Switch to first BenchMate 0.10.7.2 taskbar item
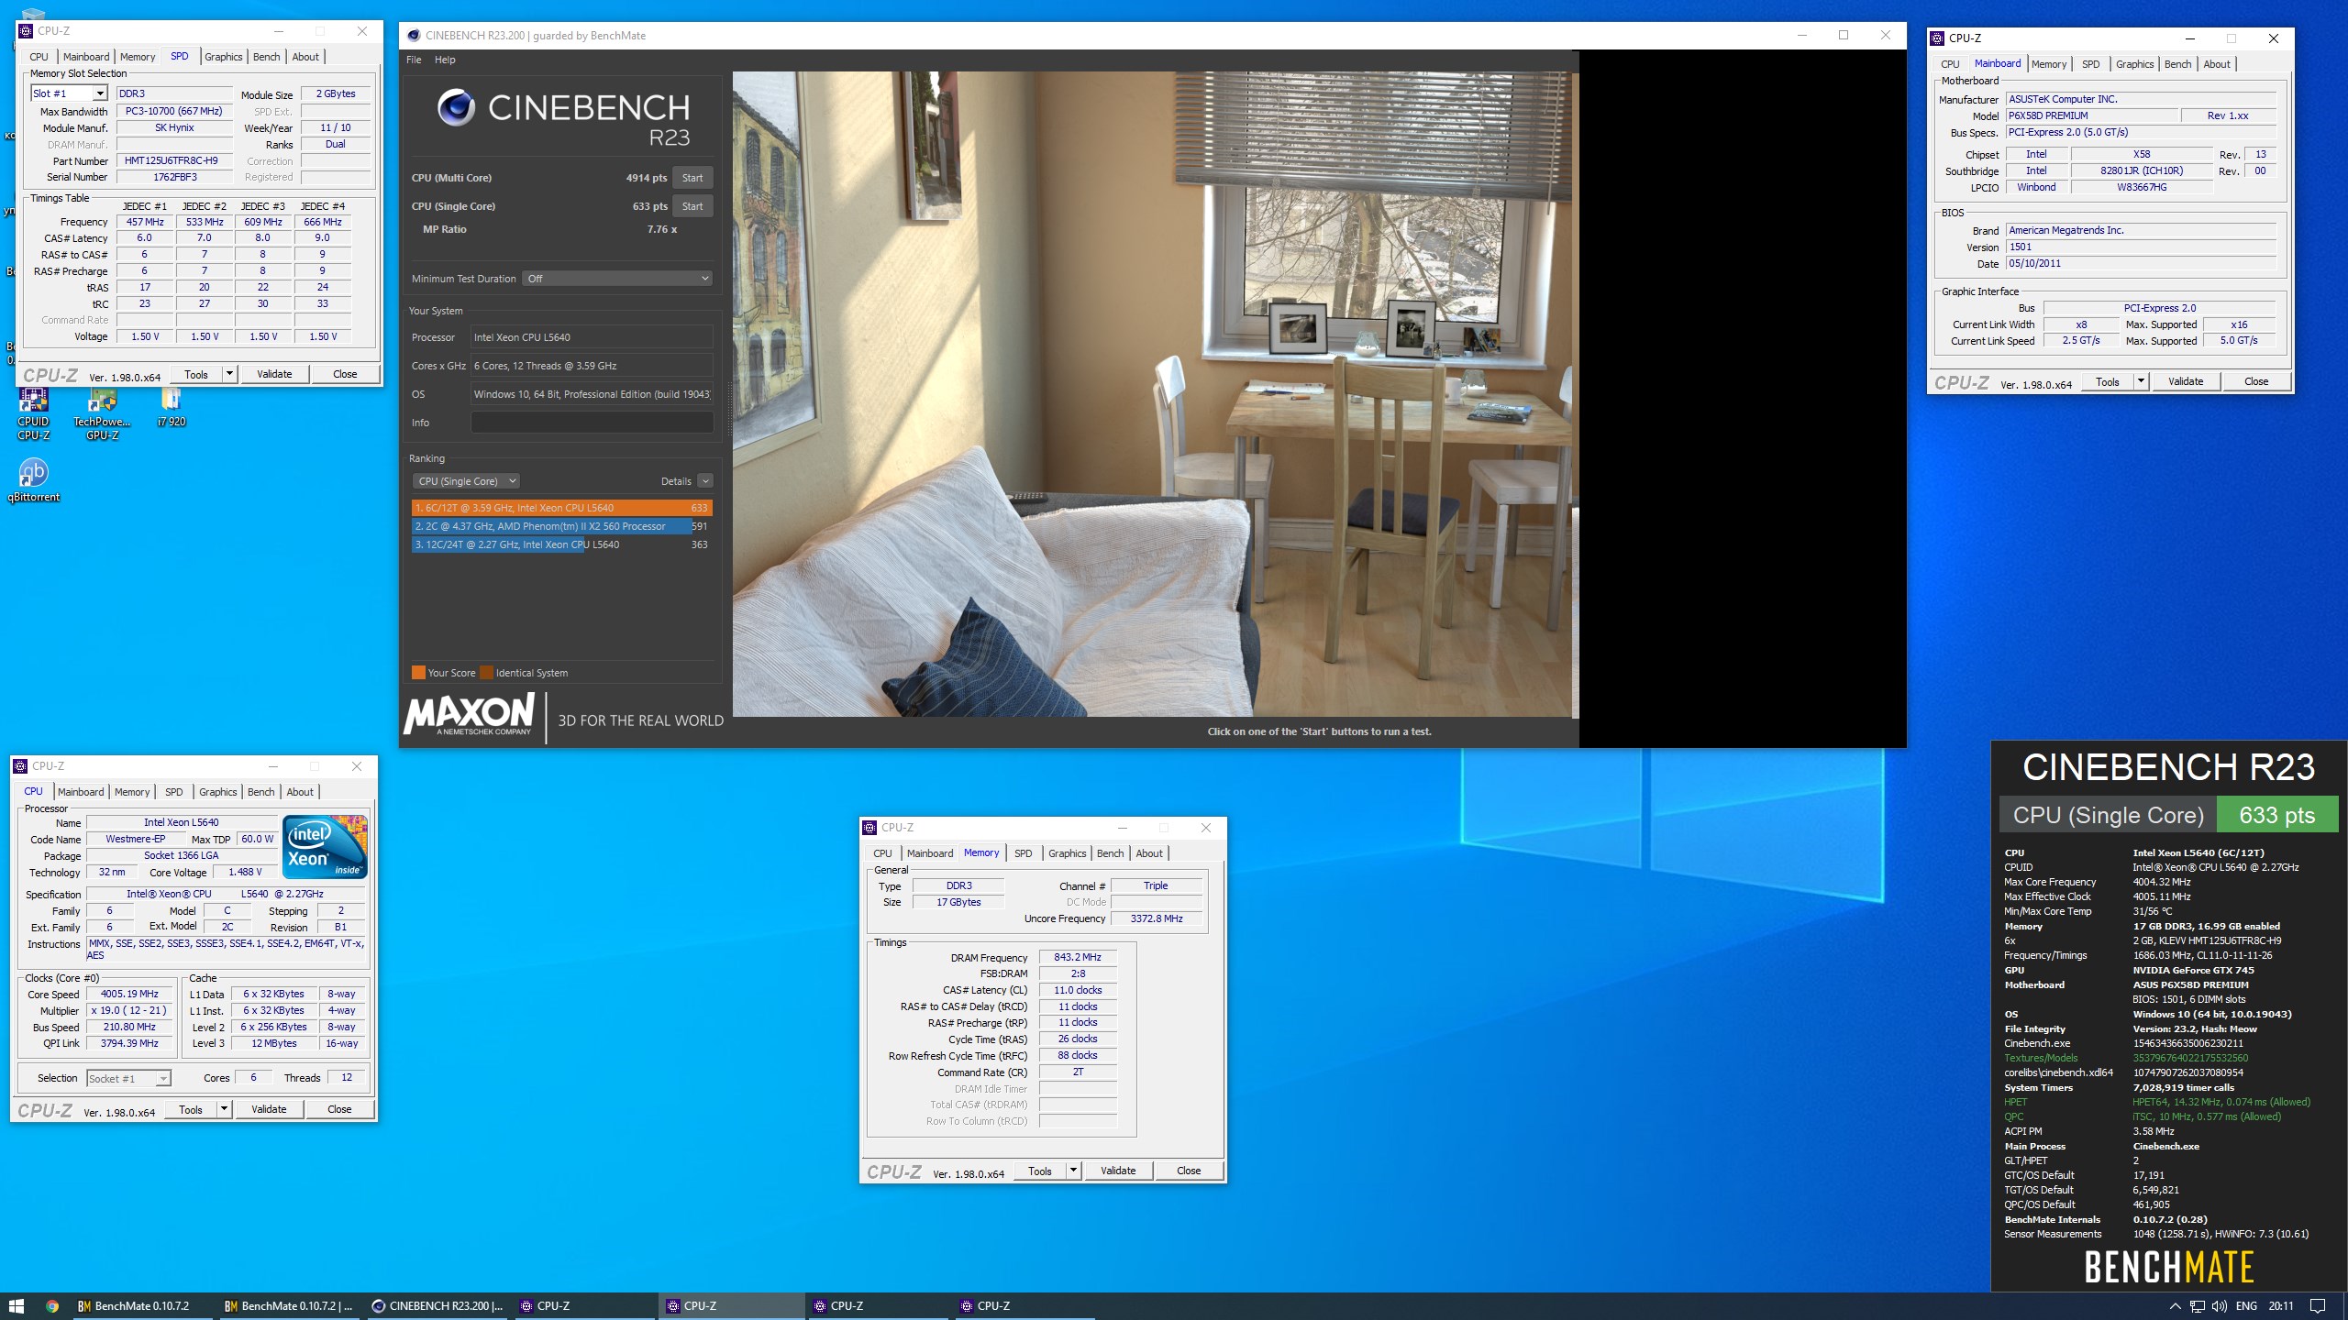The height and width of the screenshot is (1320, 2348). pos(143,1306)
